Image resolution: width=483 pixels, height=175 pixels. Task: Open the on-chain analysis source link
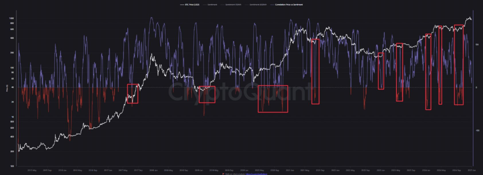click(256, 174)
